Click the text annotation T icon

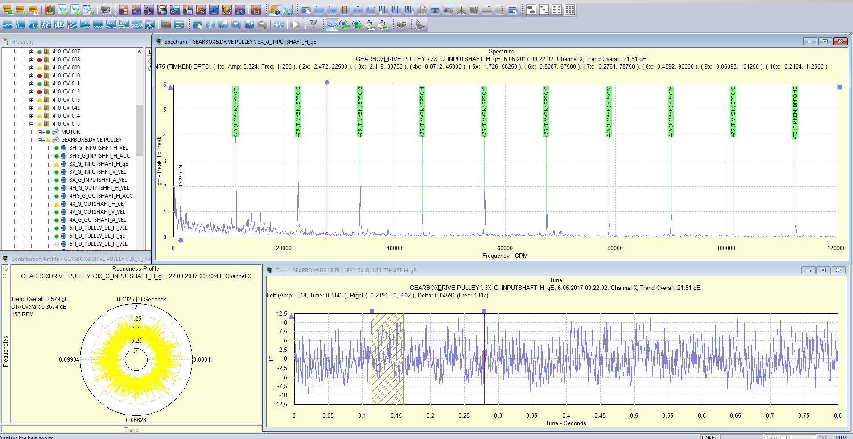(435, 10)
